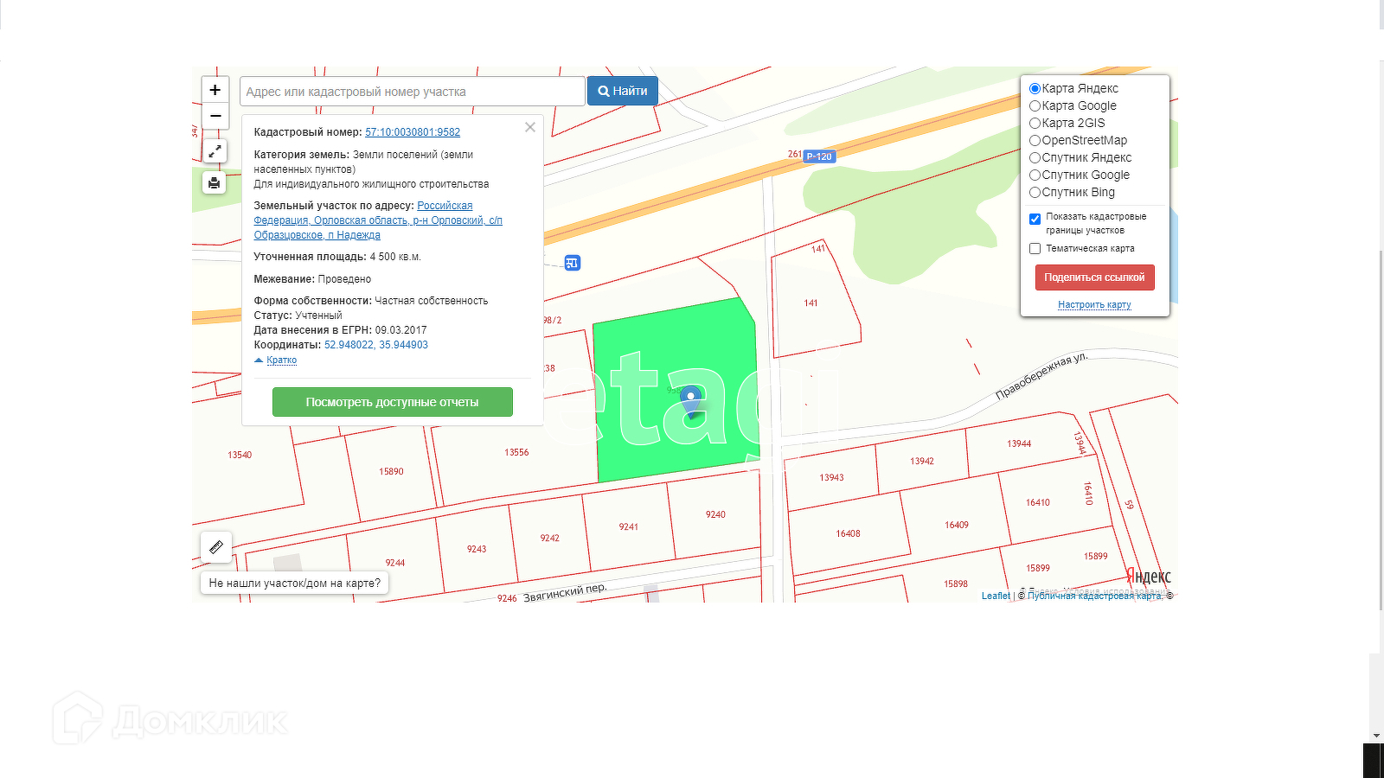Click parcel labeled 16408
Screen dimensions: 1384x778
pyautogui.click(x=848, y=533)
